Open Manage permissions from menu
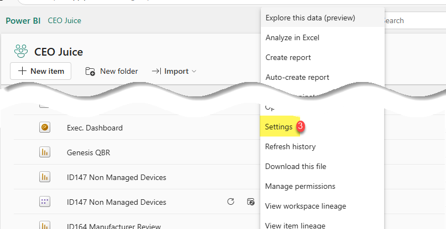This screenshot has width=446, height=229. (x=300, y=186)
